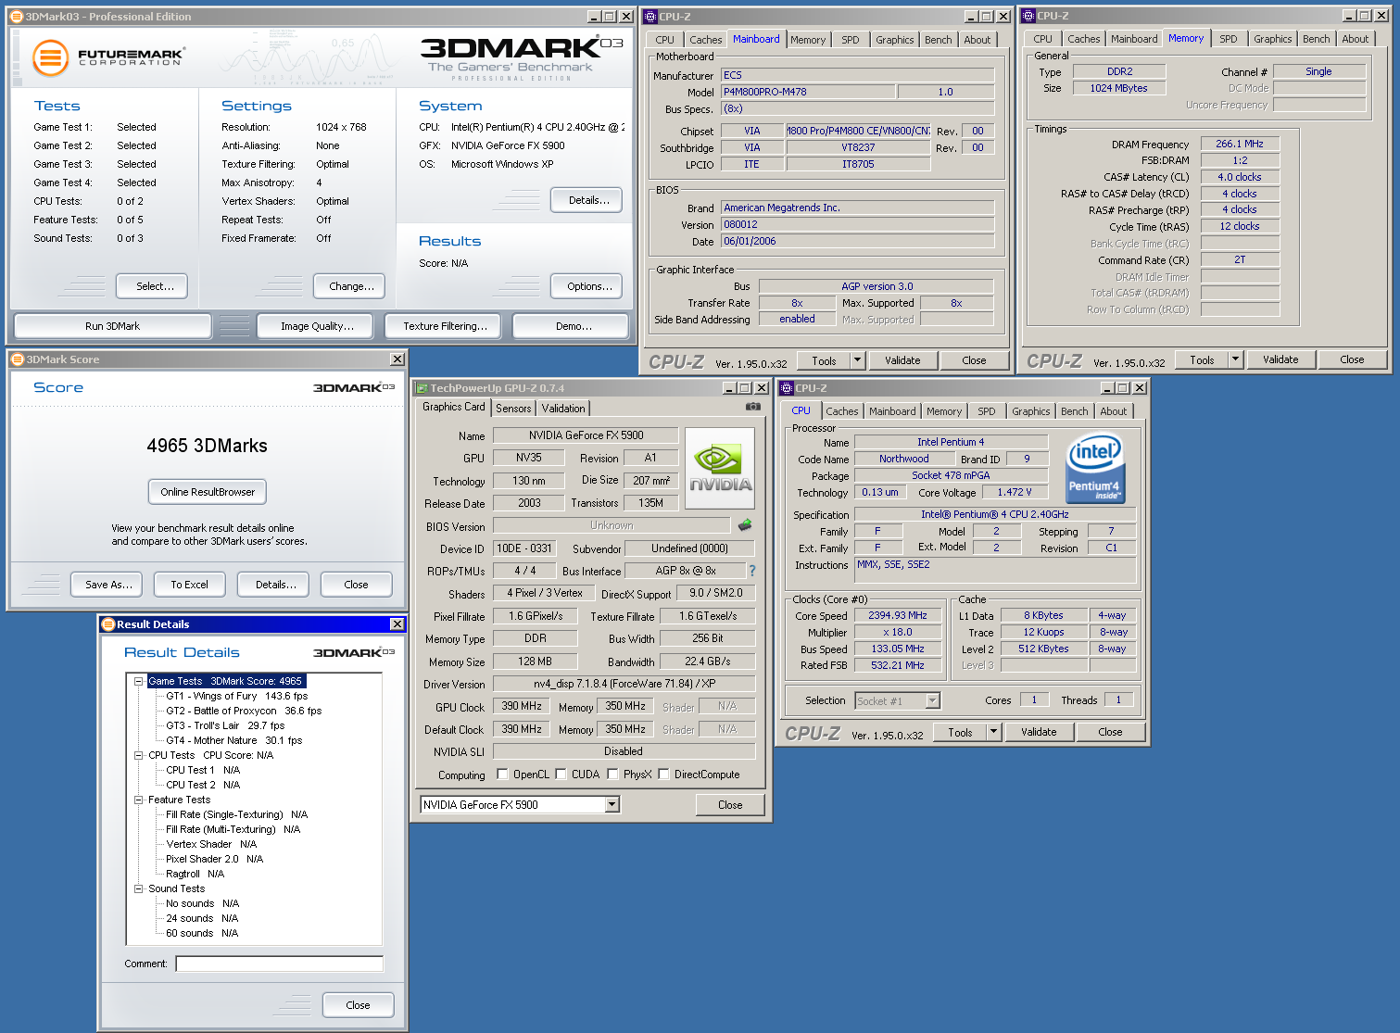This screenshot has height=1033, width=1400.
Task: Click the BIOS save icon beside BIOS Version
Action: (745, 525)
